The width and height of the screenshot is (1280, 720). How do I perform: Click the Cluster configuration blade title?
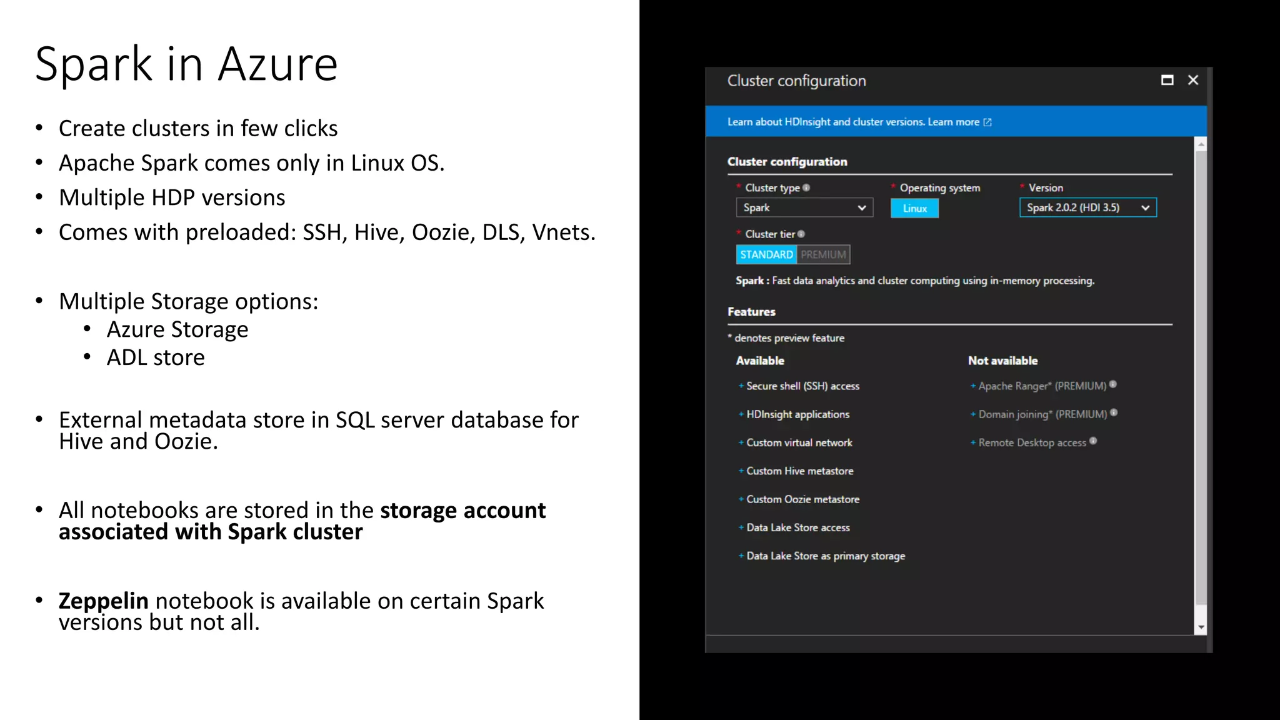click(796, 81)
